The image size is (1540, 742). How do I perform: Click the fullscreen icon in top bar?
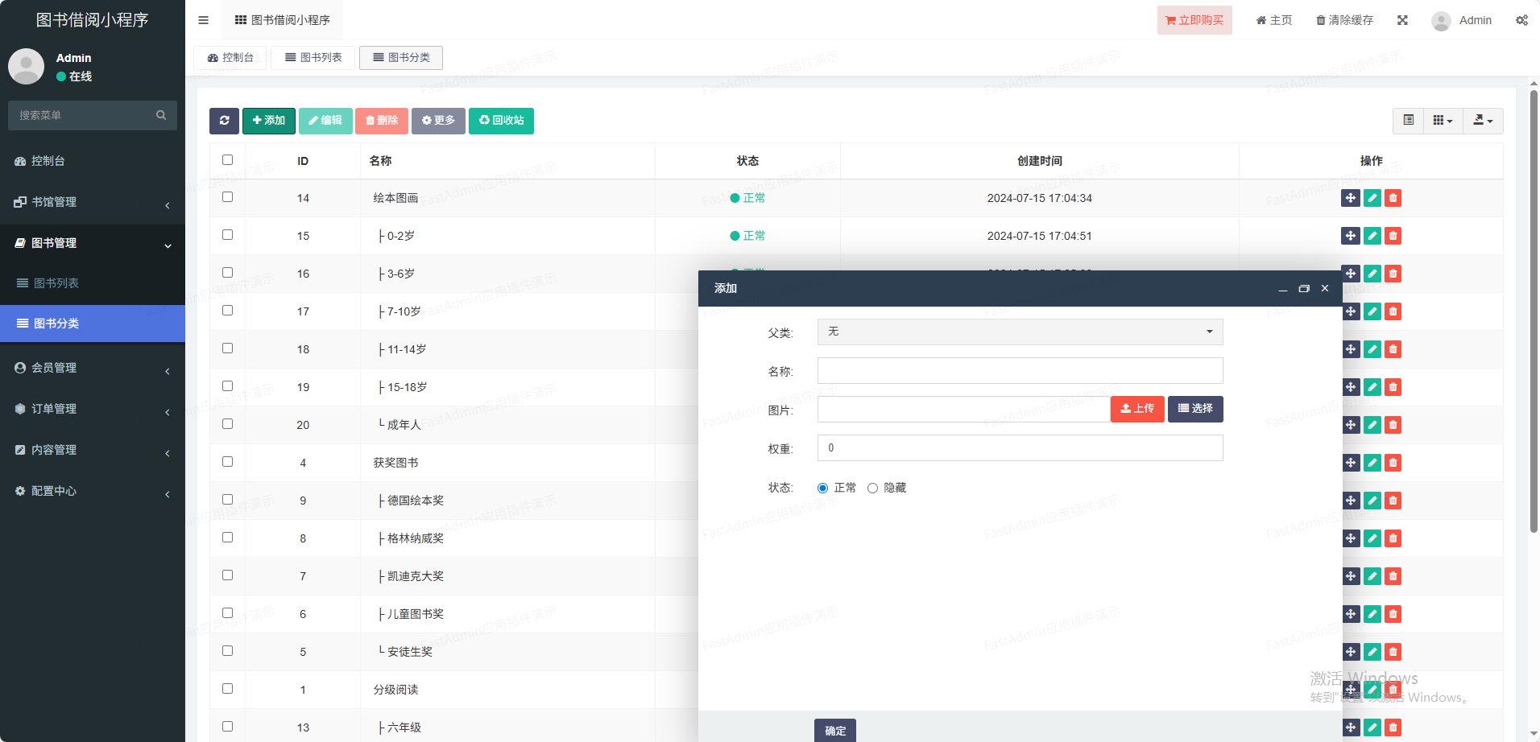coord(1402,20)
